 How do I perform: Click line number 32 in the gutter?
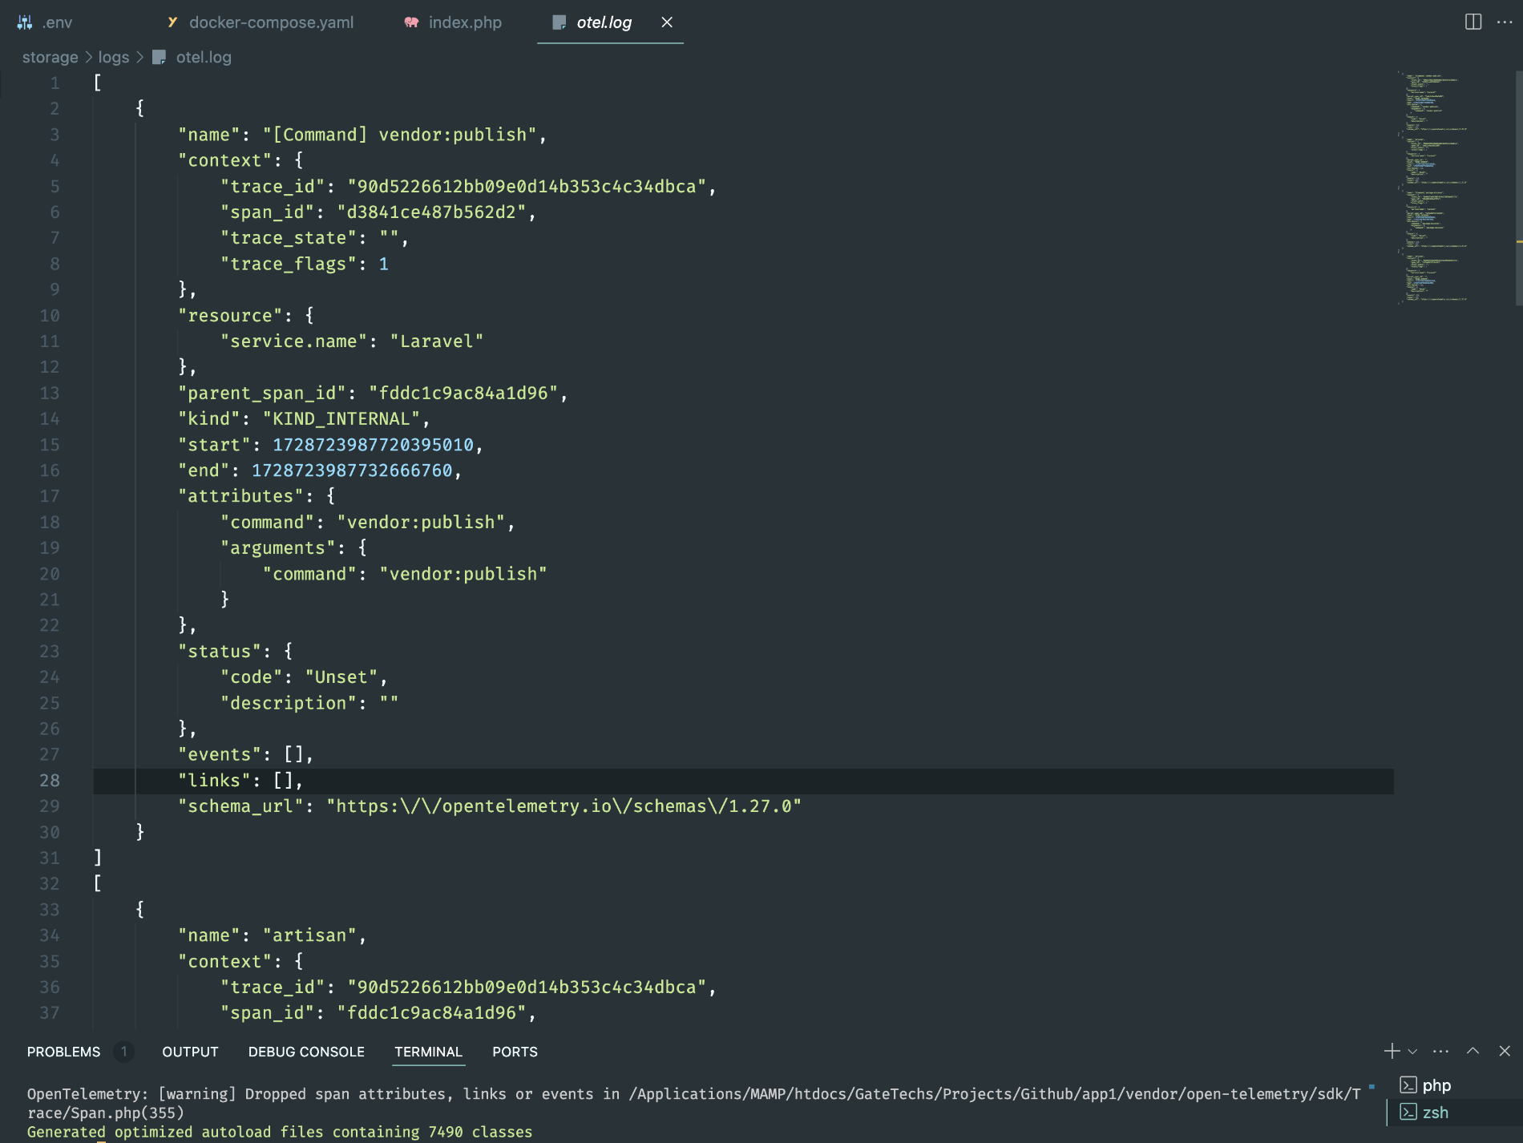tap(50, 884)
